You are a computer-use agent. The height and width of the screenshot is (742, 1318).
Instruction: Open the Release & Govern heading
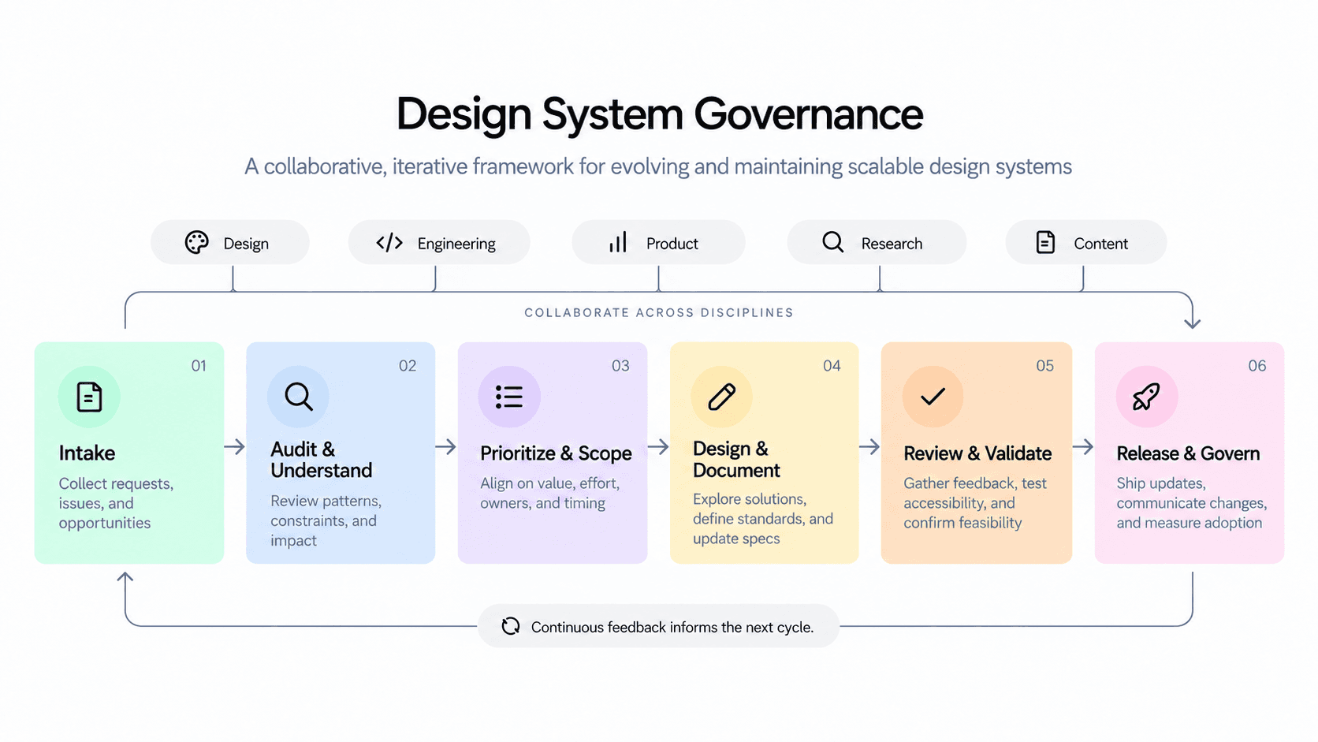(1188, 453)
